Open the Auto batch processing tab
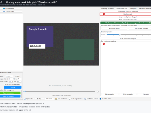This screenshot has width=151, height=113. click(x=144, y=9)
